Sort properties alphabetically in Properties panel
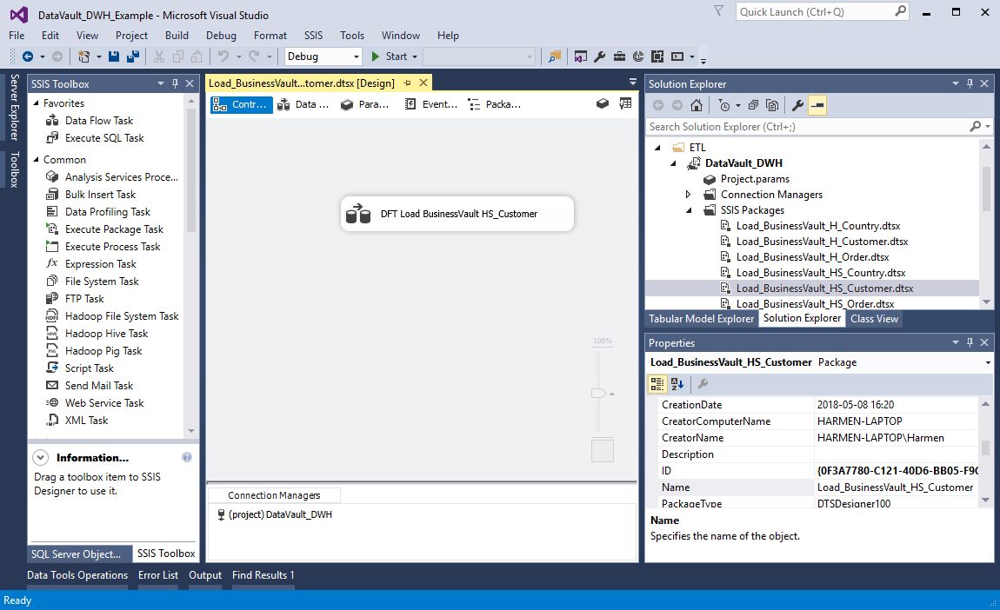This screenshot has width=1000, height=610. (677, 384)
